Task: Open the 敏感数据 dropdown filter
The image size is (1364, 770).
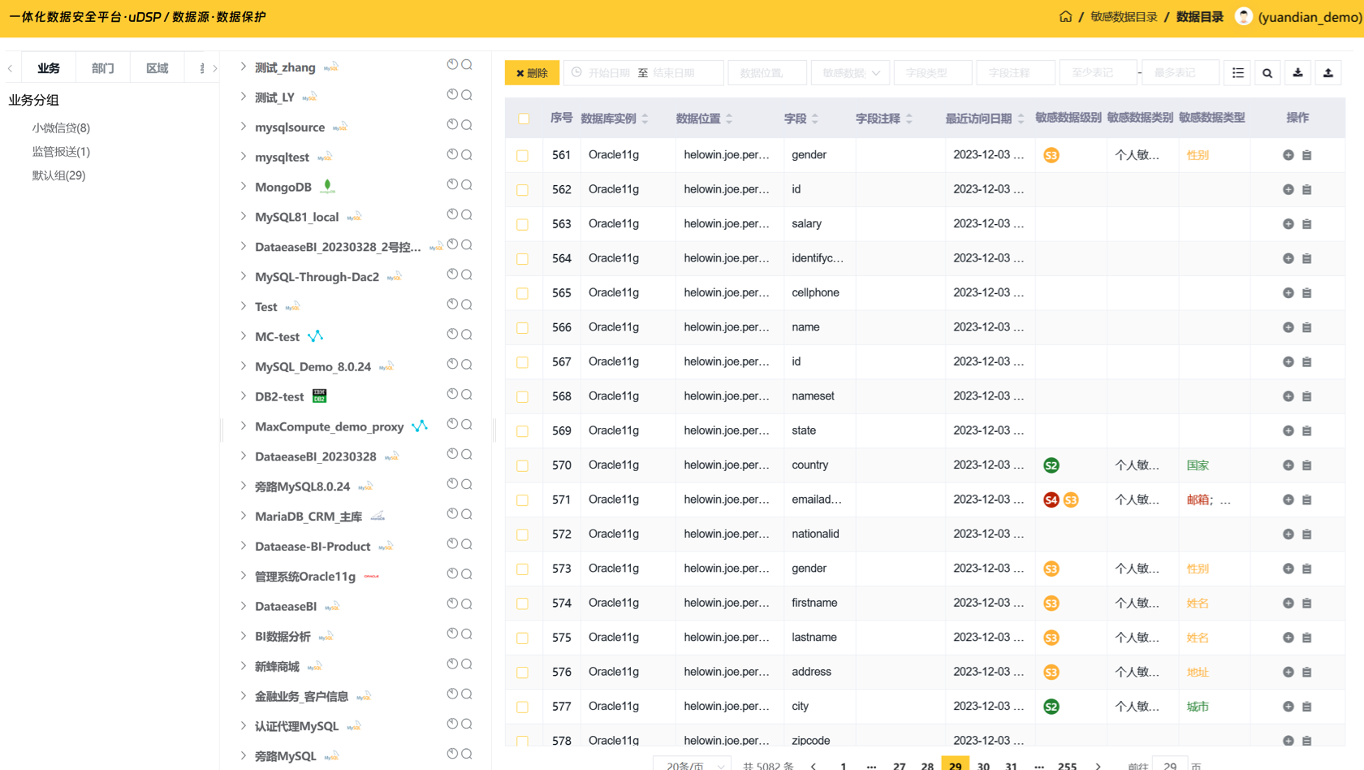Action: (850, 73)
